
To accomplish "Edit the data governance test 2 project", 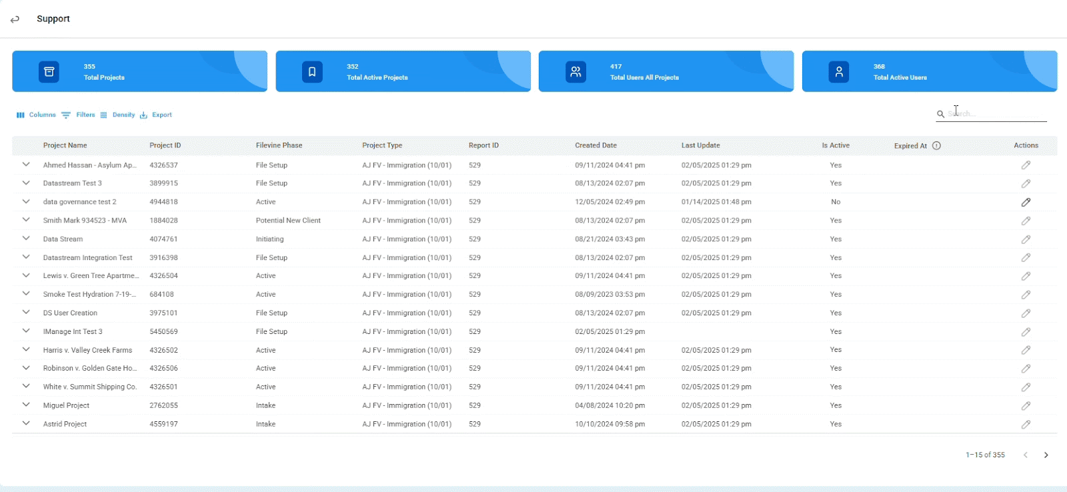I will pos(1026,202).
